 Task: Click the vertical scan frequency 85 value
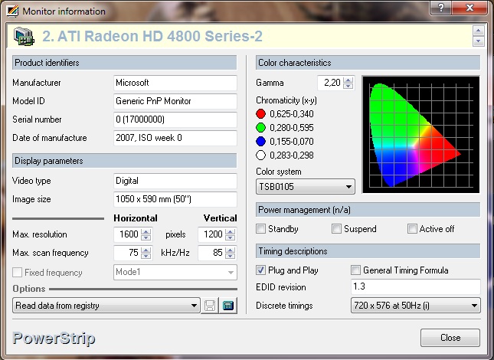point(212,253)
